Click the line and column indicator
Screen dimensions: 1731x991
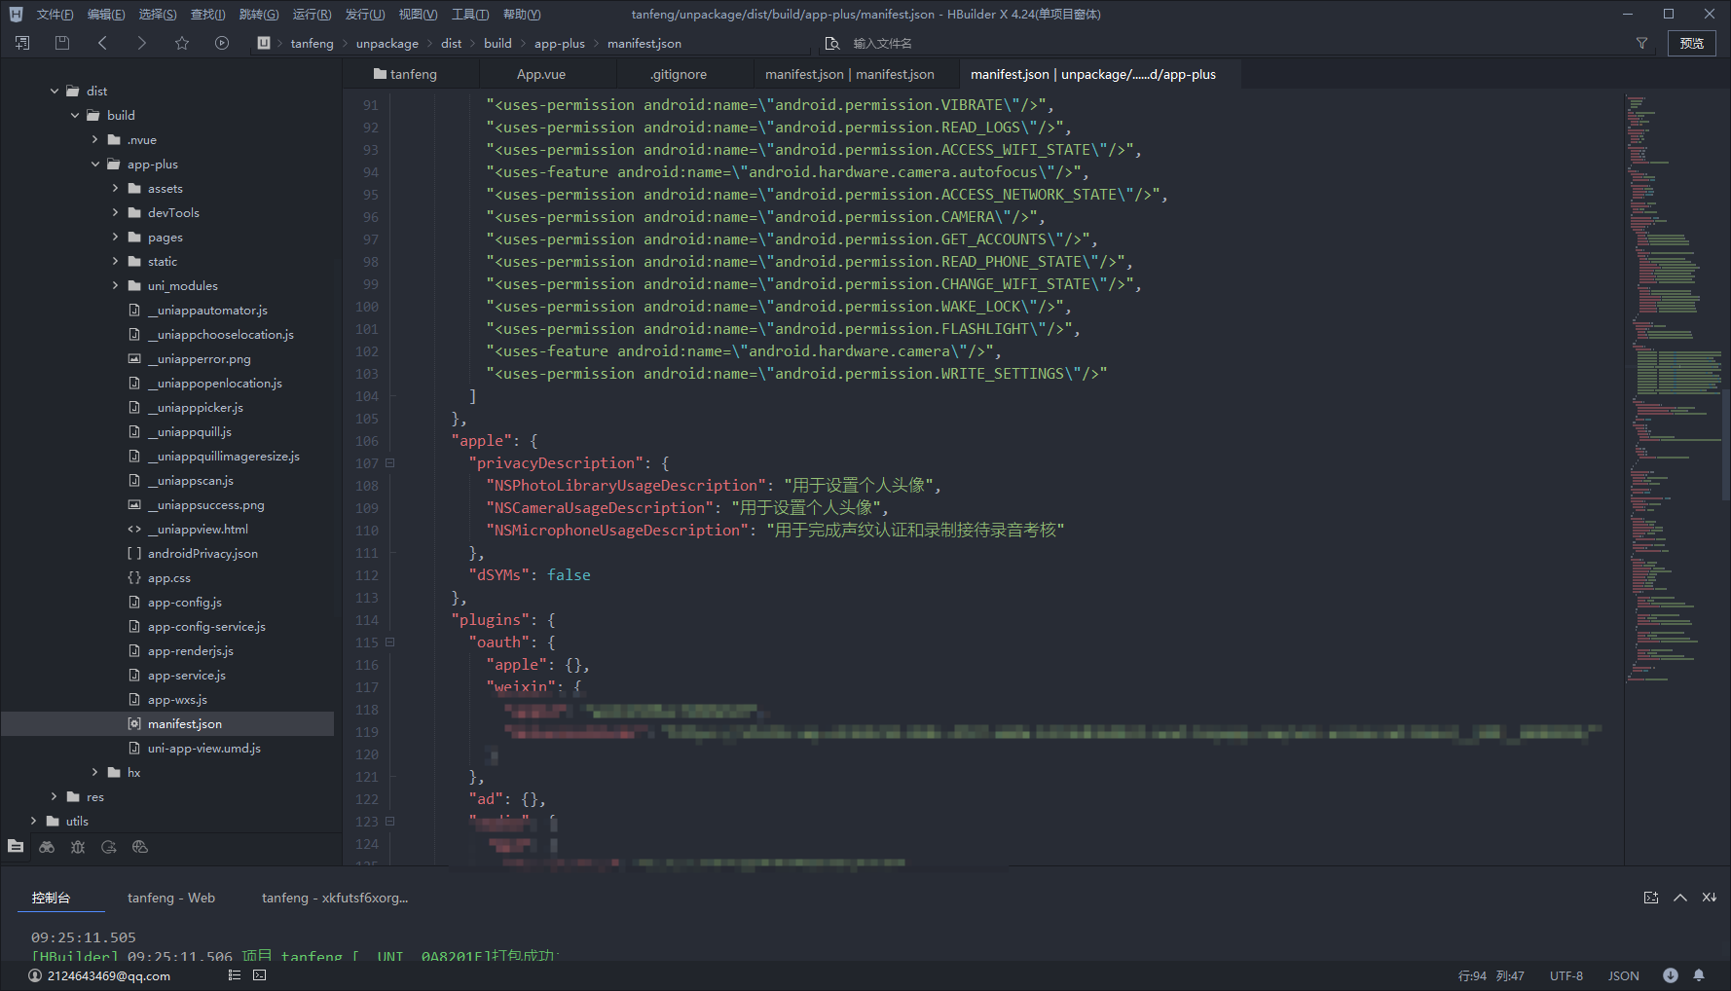[1492, 975]
